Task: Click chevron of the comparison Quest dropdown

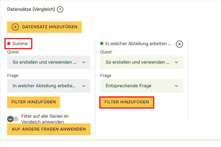Action: click(x=177, y=62)
